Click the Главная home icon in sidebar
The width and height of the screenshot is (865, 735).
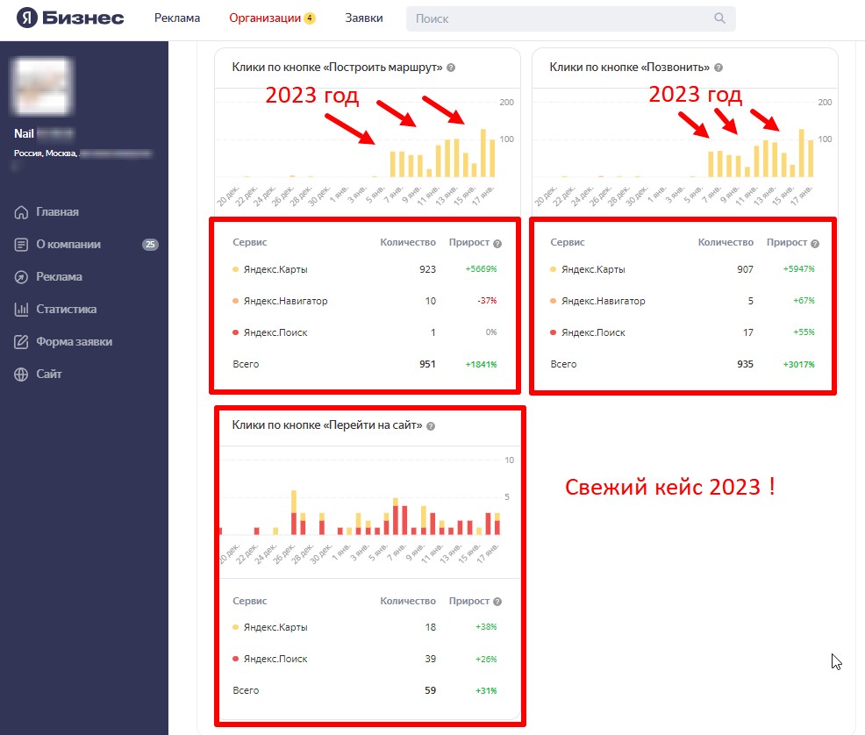coord(22,212)
